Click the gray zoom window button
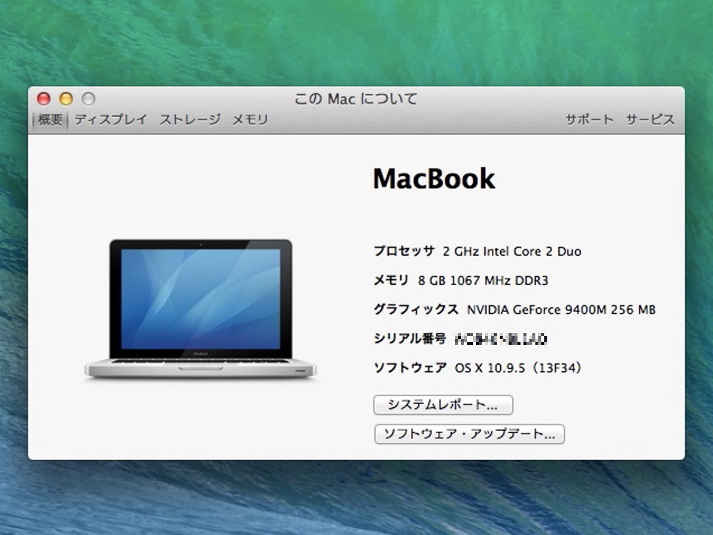 tap(89, 99)
